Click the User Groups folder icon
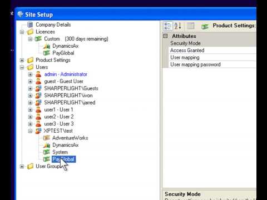This screenshot has width=267, height=200. (x=30, y=166)
